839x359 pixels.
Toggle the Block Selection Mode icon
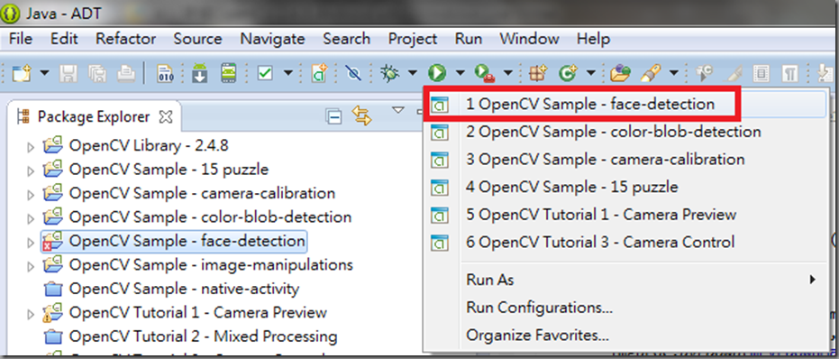click(x=761, y=74)
